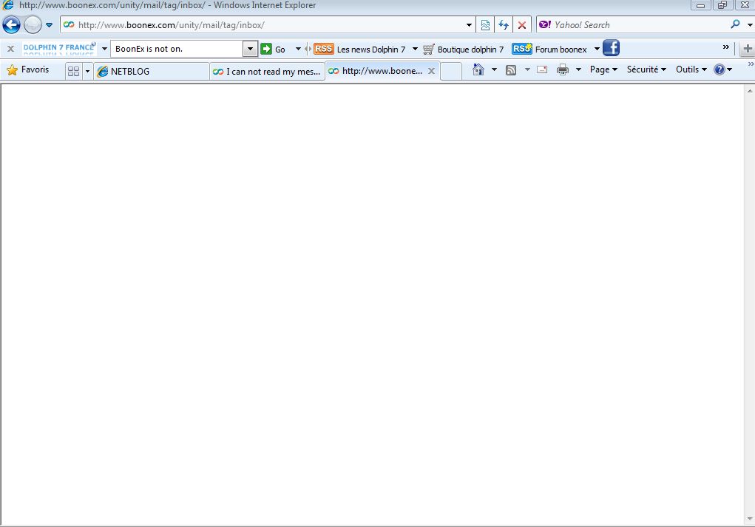Expand the Print options dropdown arrow
This screenshot has height=527, width=755.
point(578,69)
